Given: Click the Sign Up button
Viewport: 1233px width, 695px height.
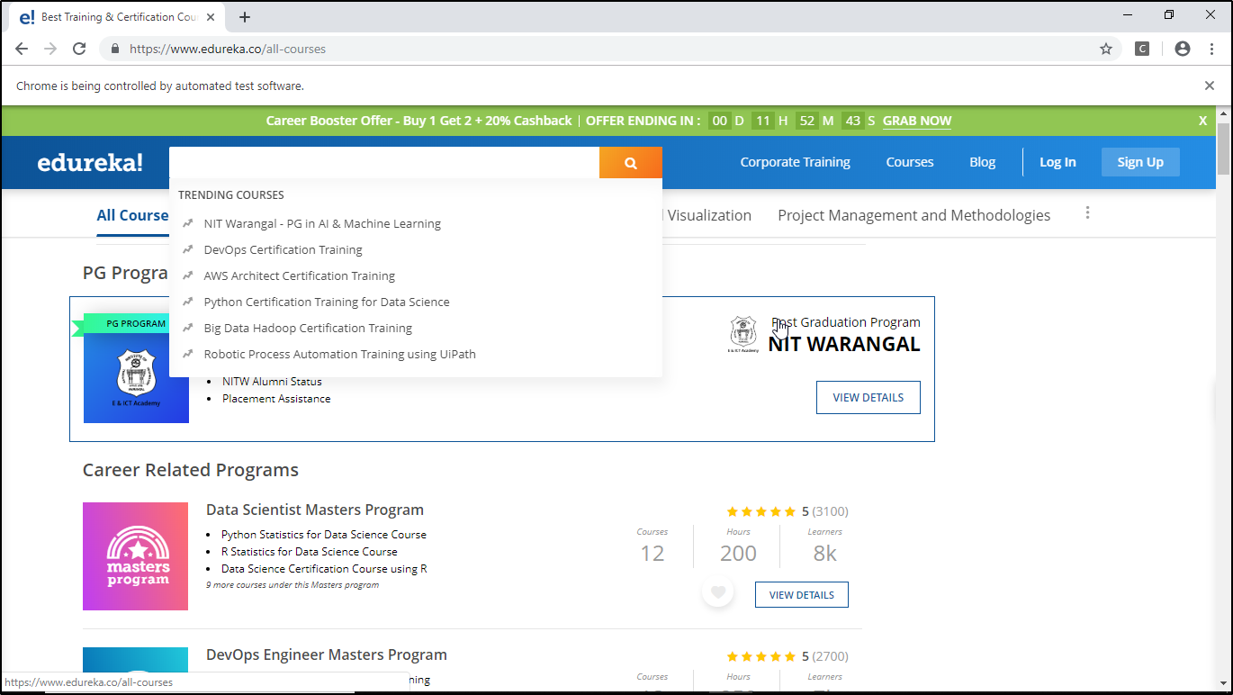Looking at the screenshot, I should [1139, 162].
